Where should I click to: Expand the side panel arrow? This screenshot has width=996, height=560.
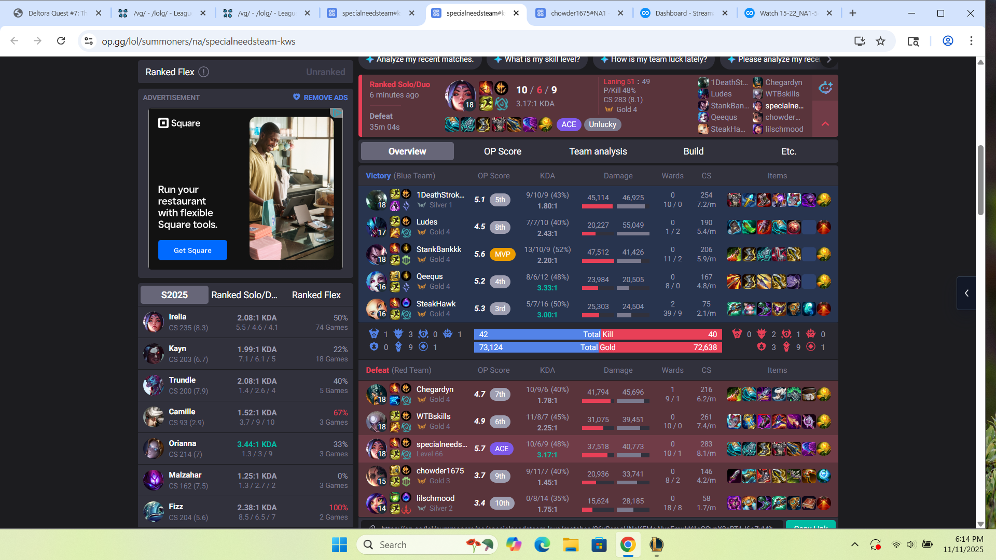tap(966, 293)
